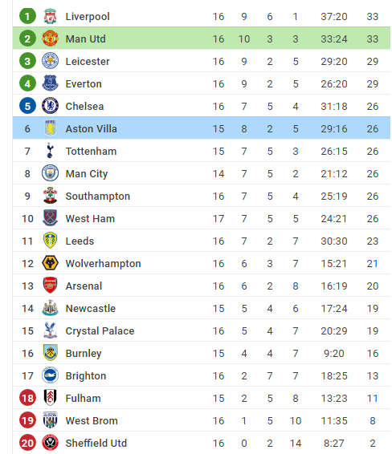Click the Wolverhampton wolf logo
This screenshot has height=454, width=392.
[x=50, y=263]
